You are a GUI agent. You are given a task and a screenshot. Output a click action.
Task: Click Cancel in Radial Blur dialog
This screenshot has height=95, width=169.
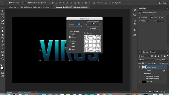pyautogui.click(x=93, y=28)
